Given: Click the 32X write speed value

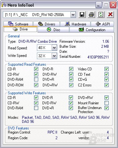Looking at the screenshot, I should (x=42, y=56).
